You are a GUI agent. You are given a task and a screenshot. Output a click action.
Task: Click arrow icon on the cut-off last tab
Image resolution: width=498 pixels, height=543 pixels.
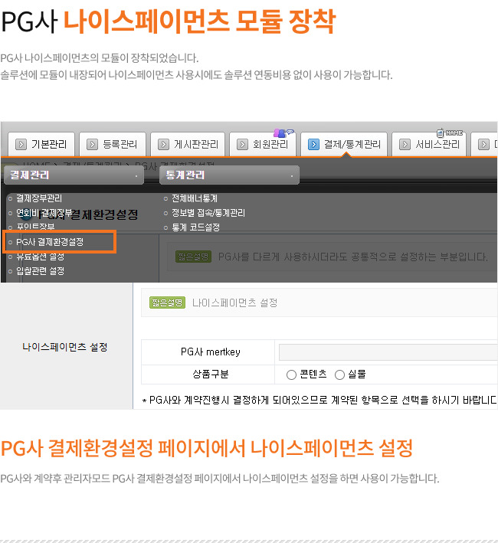[483, 144]
